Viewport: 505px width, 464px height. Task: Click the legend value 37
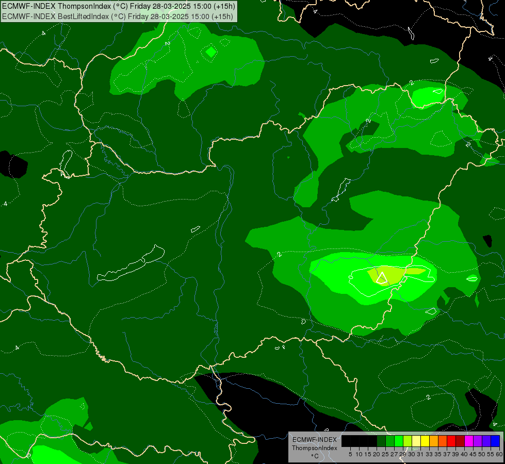click(x=447, y=454)
